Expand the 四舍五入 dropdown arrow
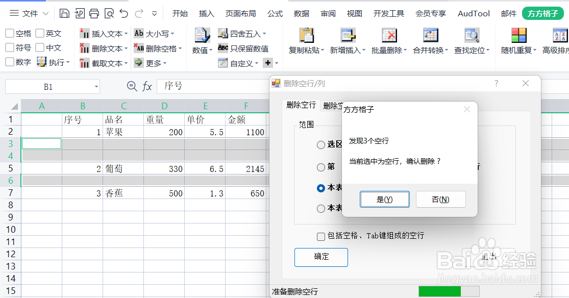This screenshot has width=569, height=298. coord(264,34)
